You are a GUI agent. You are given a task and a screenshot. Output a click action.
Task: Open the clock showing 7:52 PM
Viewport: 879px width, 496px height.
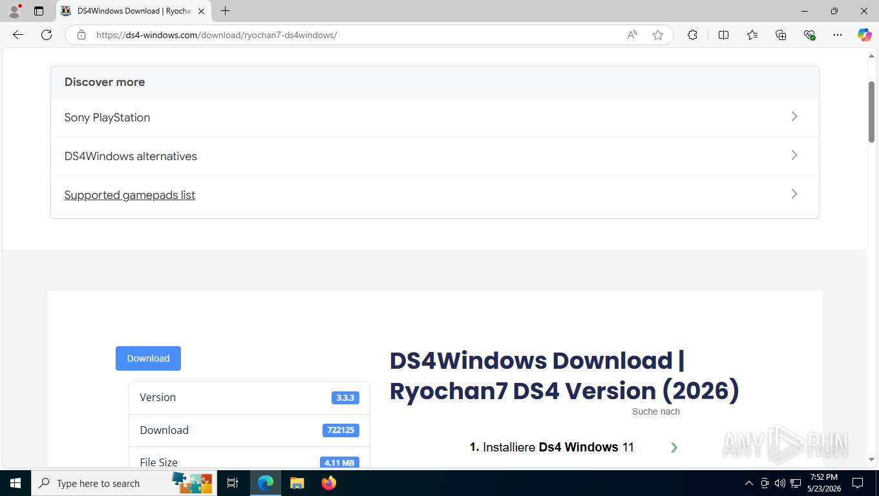824,483
